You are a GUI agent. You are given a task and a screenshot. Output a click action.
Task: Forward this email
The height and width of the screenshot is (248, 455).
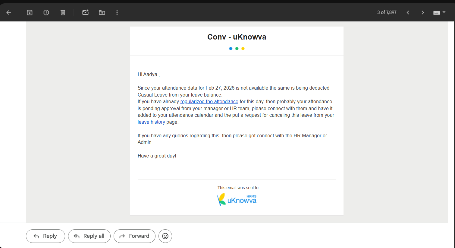click(x=134, y=236)
